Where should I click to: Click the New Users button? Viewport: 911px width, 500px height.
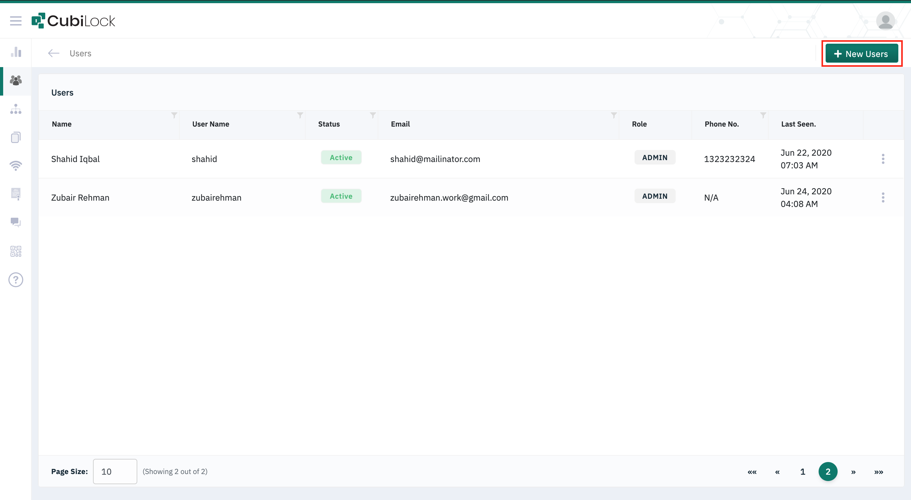pyautogui.click(x=861, y=54)
